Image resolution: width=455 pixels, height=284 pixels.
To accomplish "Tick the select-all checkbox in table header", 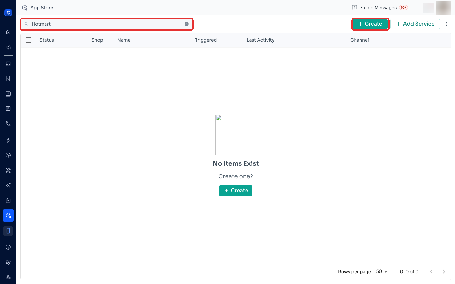I will click(28, 40).
